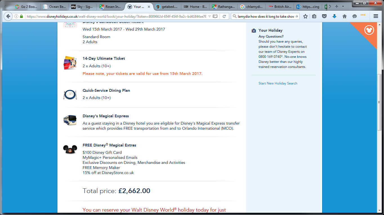View the green padlock security details
This screenshot has height=215, width=384.
coord(21,16)
